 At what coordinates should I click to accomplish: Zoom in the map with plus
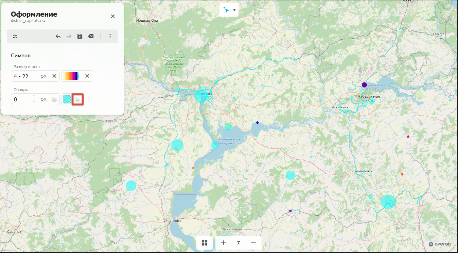pos(224,243)
